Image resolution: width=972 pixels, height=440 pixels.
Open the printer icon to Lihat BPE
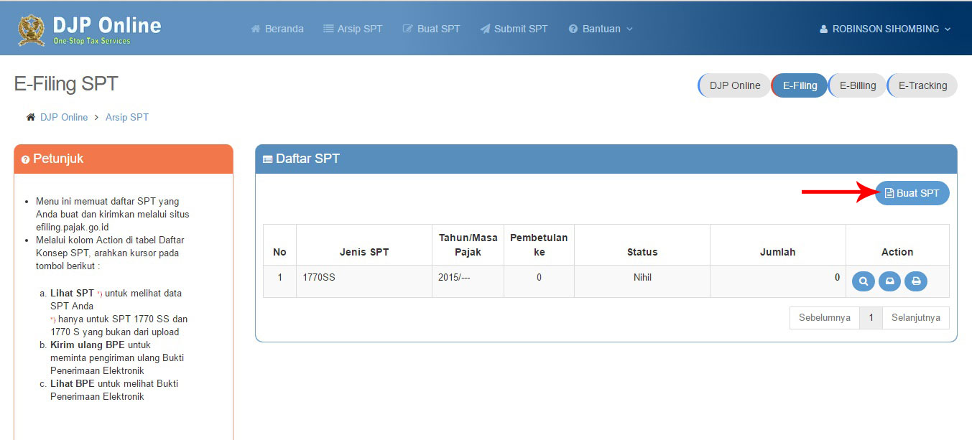pos(916,281)
